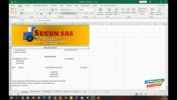177x100 pixels.
Task: Toggle Ajustar texto wrap
Action: click(66, 10)
